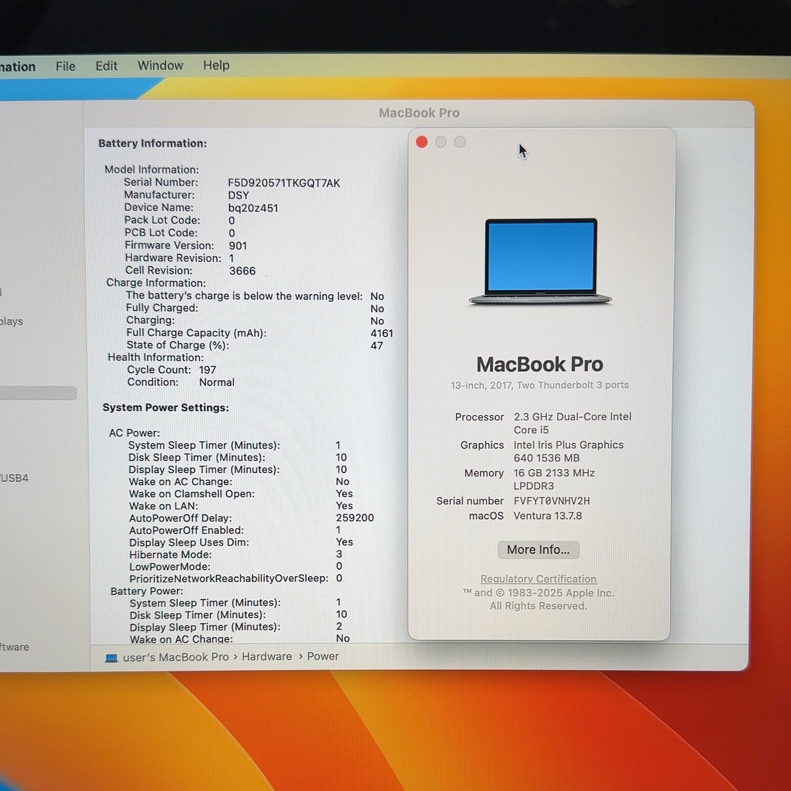Click the "Battery Information:" heading
The width and height of the screenshot is (791, 791).
(x=153, y=143)
